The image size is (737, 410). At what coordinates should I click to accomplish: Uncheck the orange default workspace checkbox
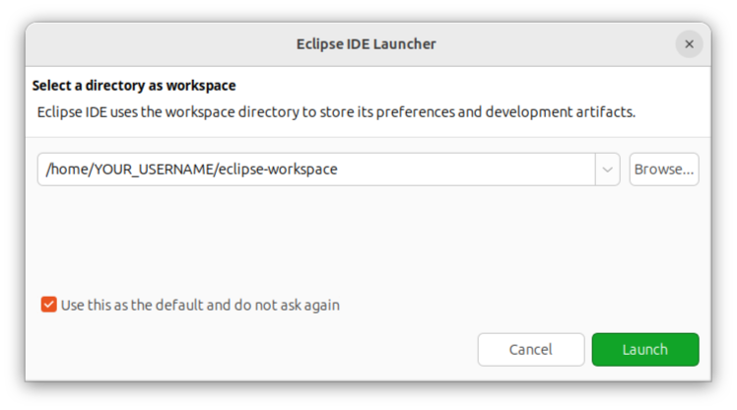(48, 305)
